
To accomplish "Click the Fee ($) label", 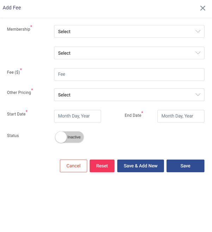I will [x=14, y=72].
